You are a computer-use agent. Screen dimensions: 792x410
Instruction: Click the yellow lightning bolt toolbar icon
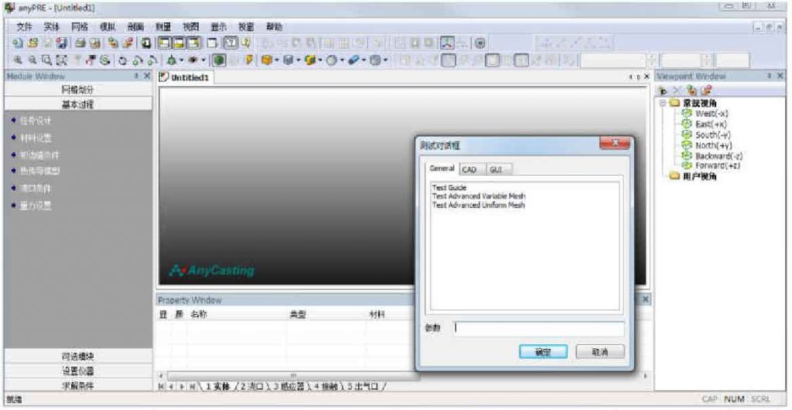pyautogui.click(x=248, y=60)
